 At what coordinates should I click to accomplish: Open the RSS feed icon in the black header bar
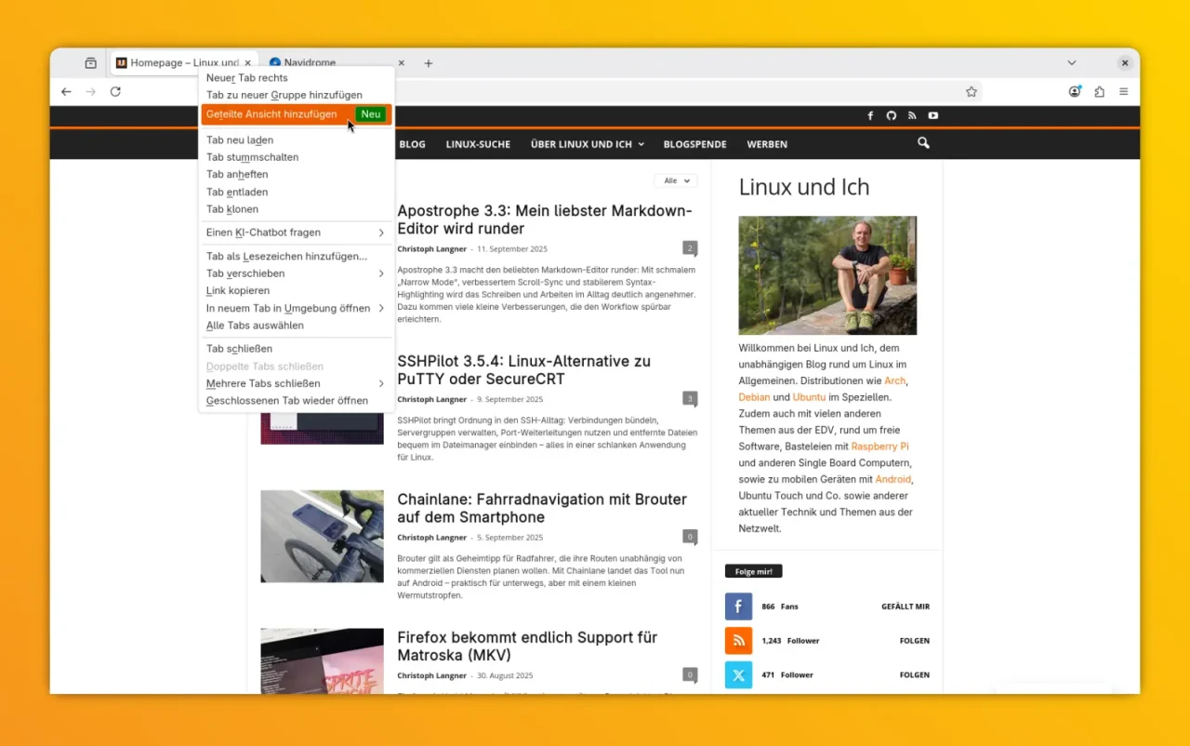pyautogui.click(x=912, y=115)
